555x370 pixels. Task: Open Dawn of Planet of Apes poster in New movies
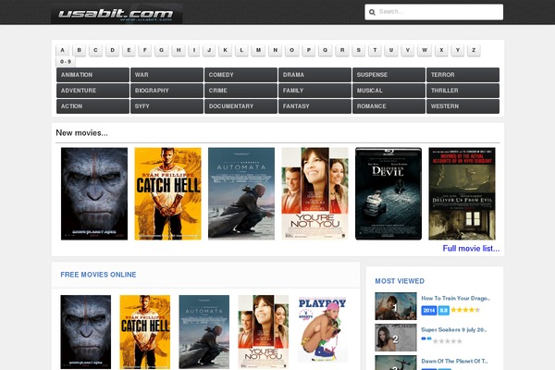pos(94,193)
